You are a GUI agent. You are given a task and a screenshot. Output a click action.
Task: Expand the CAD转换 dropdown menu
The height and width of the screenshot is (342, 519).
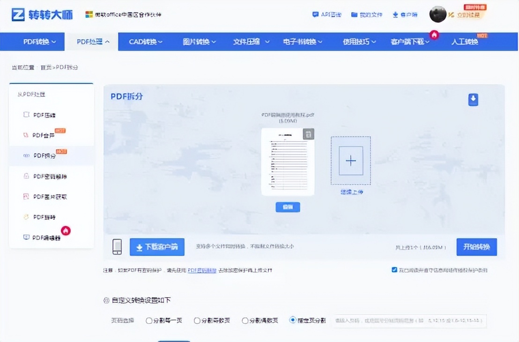click(146, 42)
